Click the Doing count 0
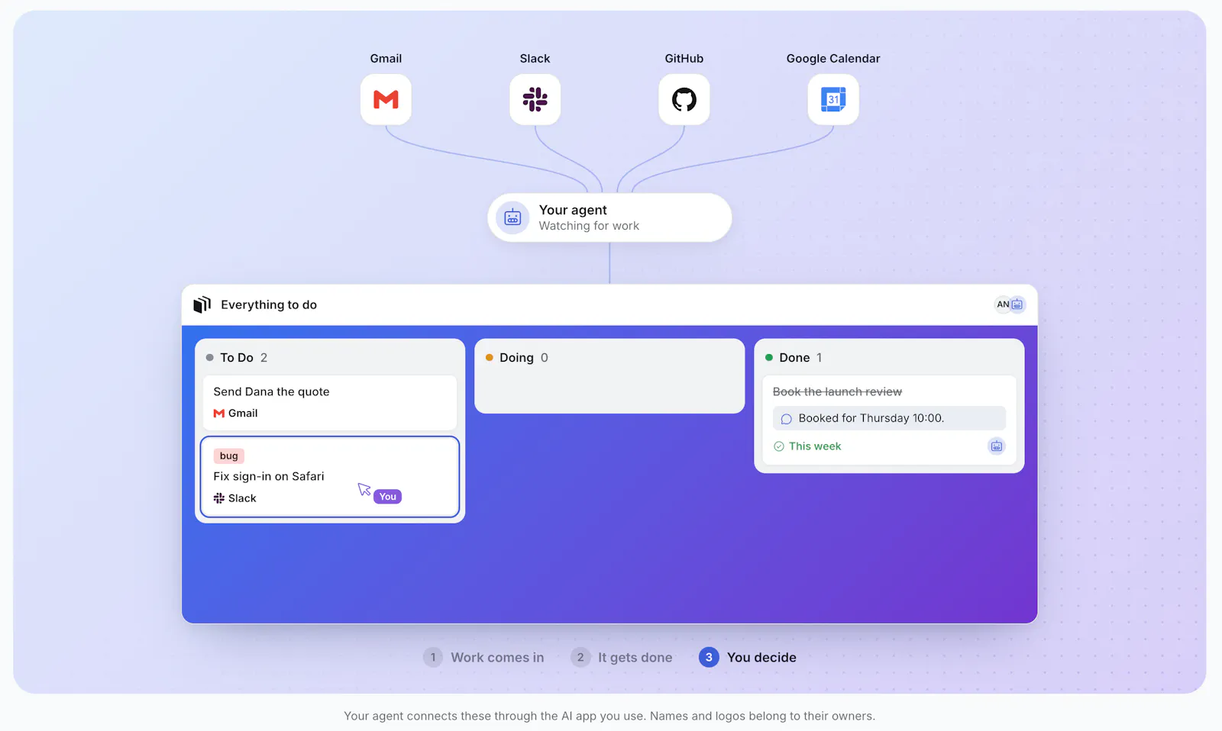Image resolution: width=1222 pixels, height=731 pixels. tap(544, 357)
